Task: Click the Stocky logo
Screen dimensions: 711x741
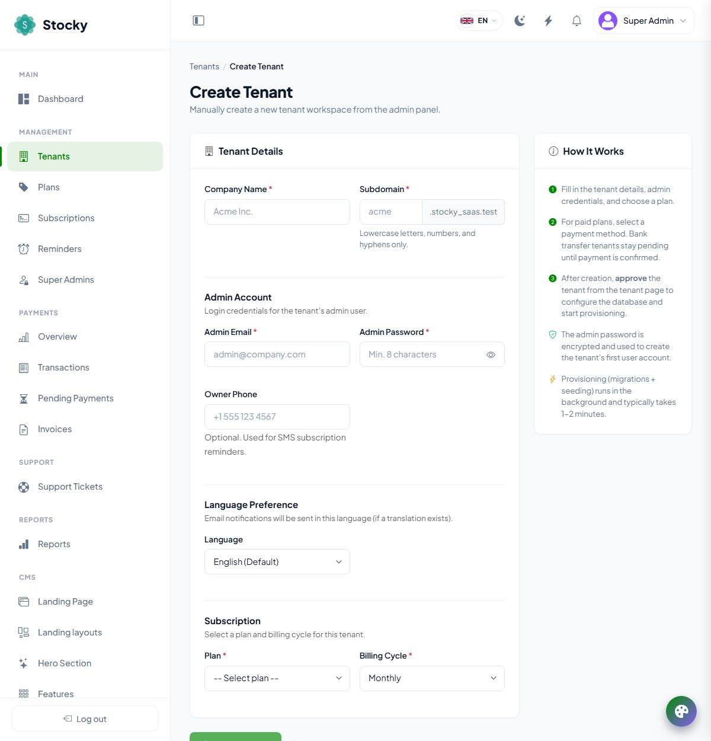Action: click(51, 25)
